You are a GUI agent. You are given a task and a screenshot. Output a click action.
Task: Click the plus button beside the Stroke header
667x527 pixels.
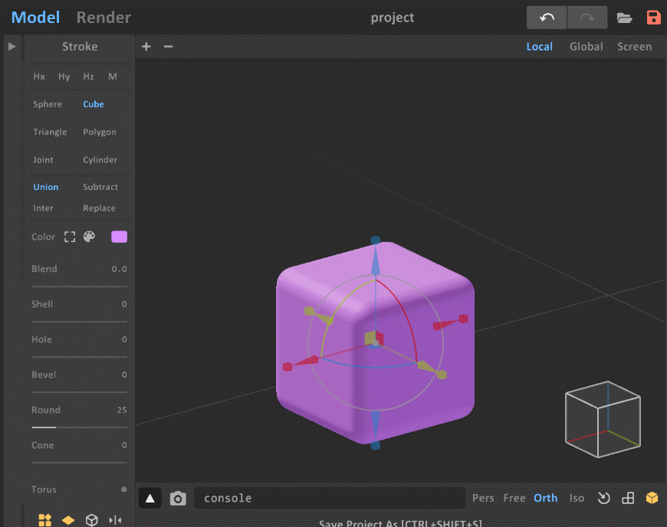click(146, 47)
